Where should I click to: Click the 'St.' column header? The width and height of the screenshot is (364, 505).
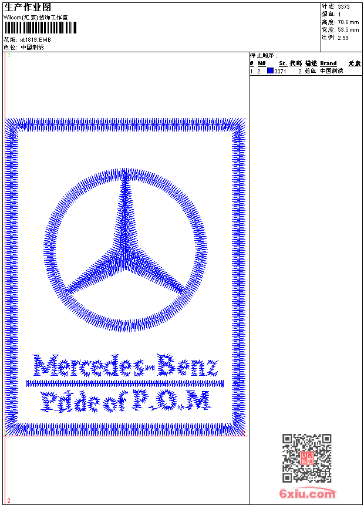(283, 63)
